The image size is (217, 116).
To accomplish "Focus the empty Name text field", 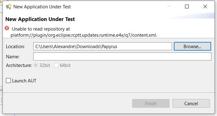I will (x=122, y=56).
